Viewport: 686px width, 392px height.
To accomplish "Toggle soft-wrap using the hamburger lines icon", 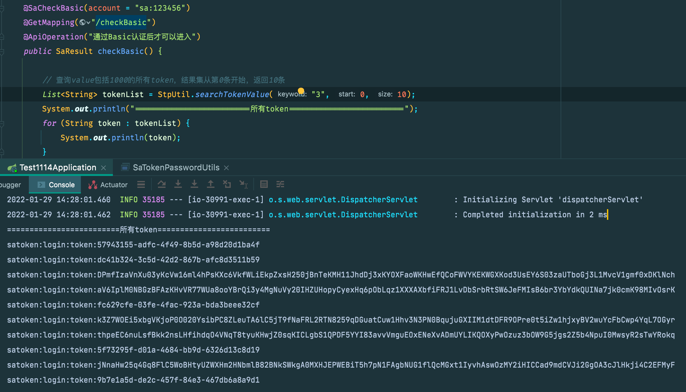I will pyautogui.click(x=141, y=184).
